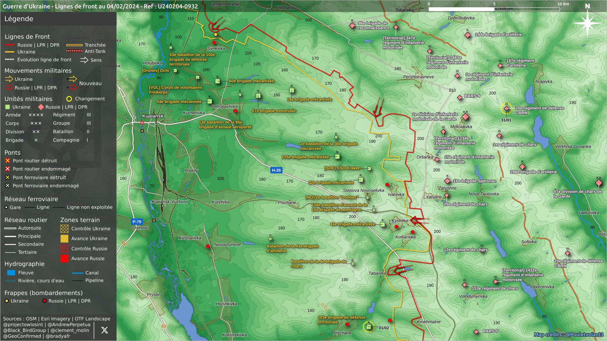Select the circled 103e brigade de défense territoriale marker

pyautogui.click(x=368, y=327)
